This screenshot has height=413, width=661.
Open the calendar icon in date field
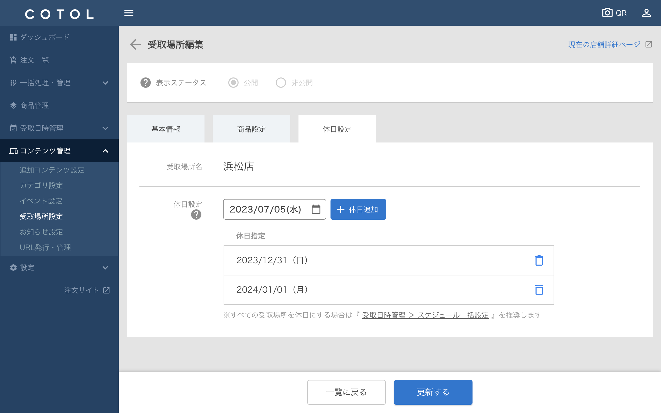coord(316,209)
